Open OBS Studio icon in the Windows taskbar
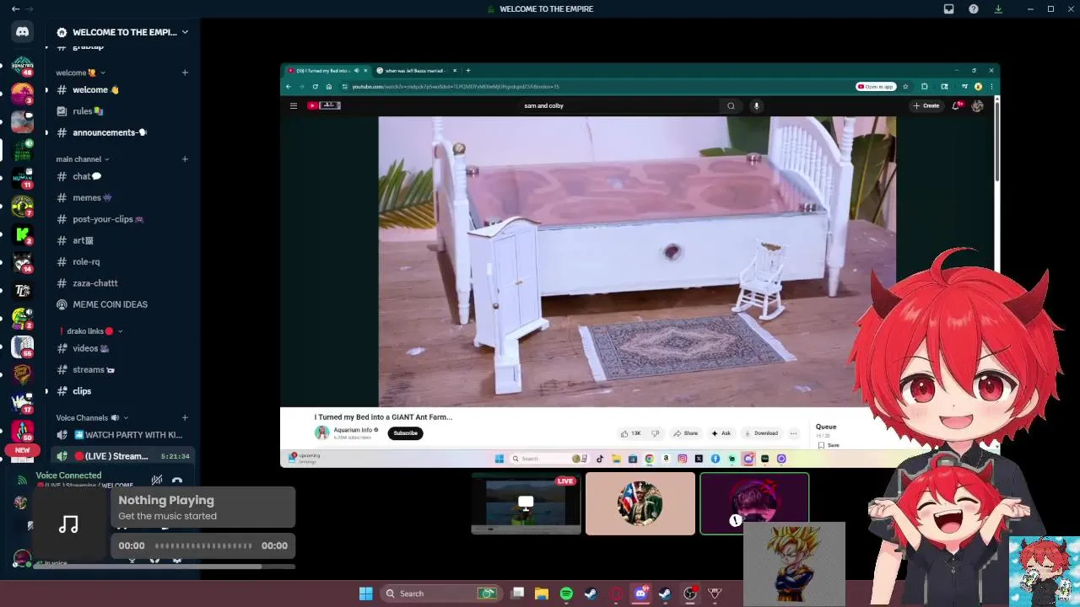Viewport: 1080px width, 607px height. point(689,594)
